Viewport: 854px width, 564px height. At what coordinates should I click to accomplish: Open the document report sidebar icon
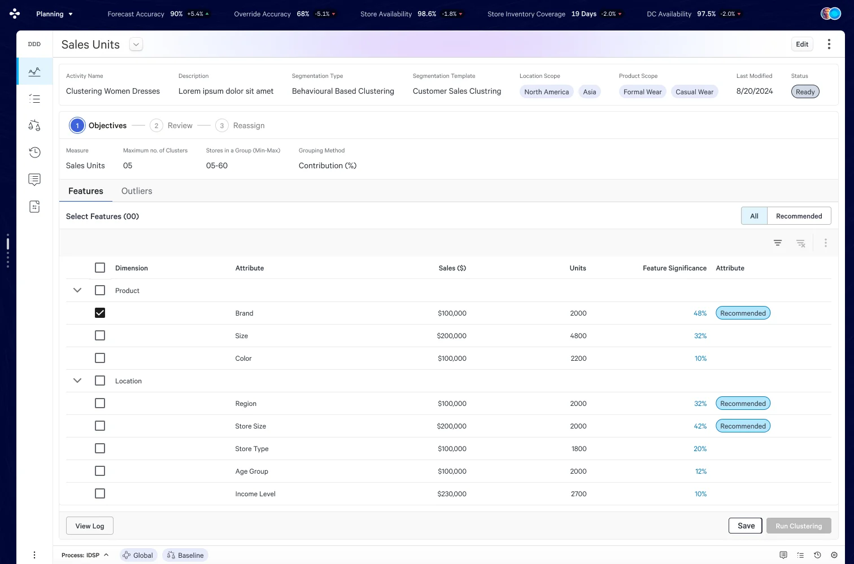click(34, 207)
